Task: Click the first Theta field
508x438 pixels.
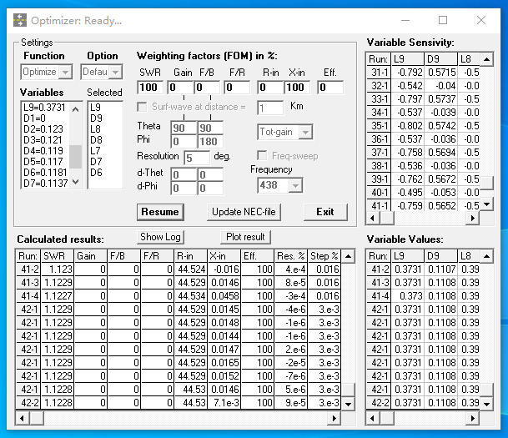Action: 184,128
